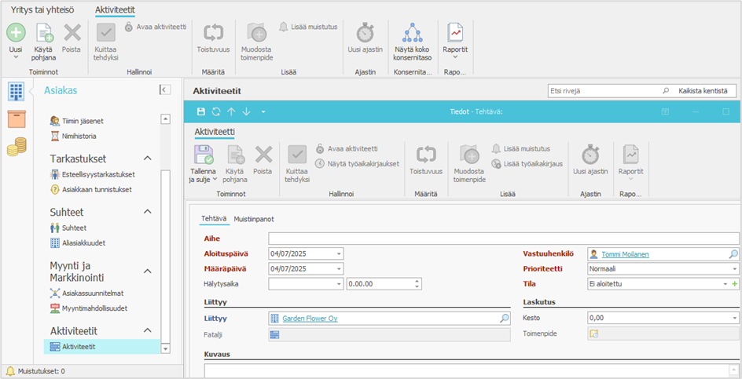Click into the Aihe text field
742x379 pixels.
(503, 239)
